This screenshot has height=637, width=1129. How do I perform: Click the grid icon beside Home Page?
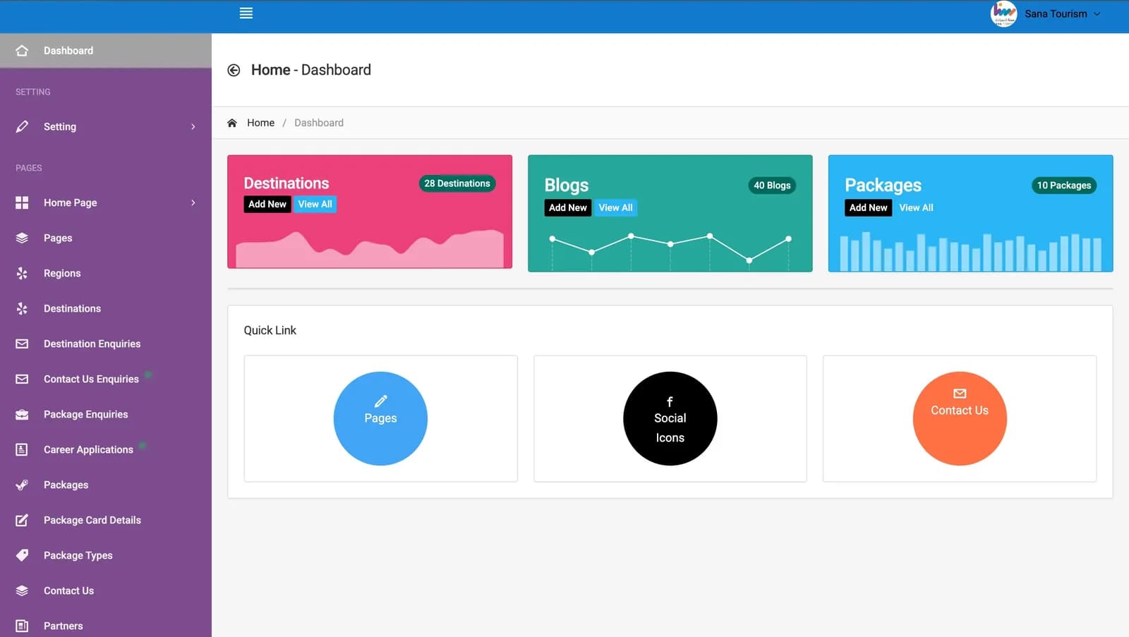[x=22, y=202]
